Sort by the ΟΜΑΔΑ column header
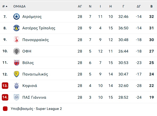 (x=19, y=6)
